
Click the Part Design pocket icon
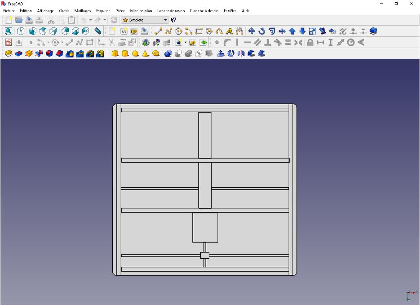click(19, 53)
